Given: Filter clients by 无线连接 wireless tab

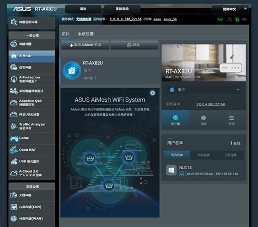Looking at the screenshot, I should 230,155.
